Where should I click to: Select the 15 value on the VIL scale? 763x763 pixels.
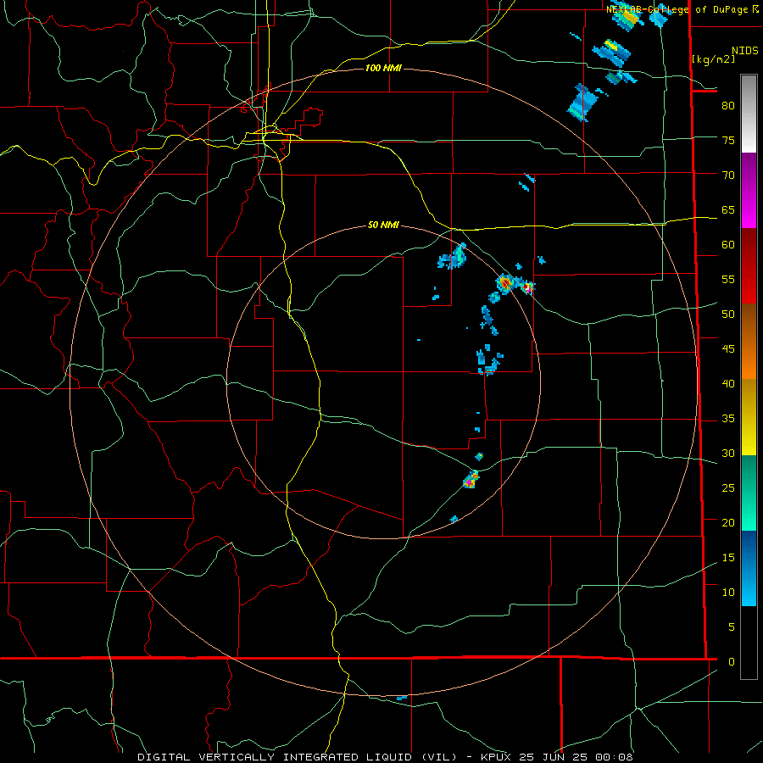tap(728, 558)
